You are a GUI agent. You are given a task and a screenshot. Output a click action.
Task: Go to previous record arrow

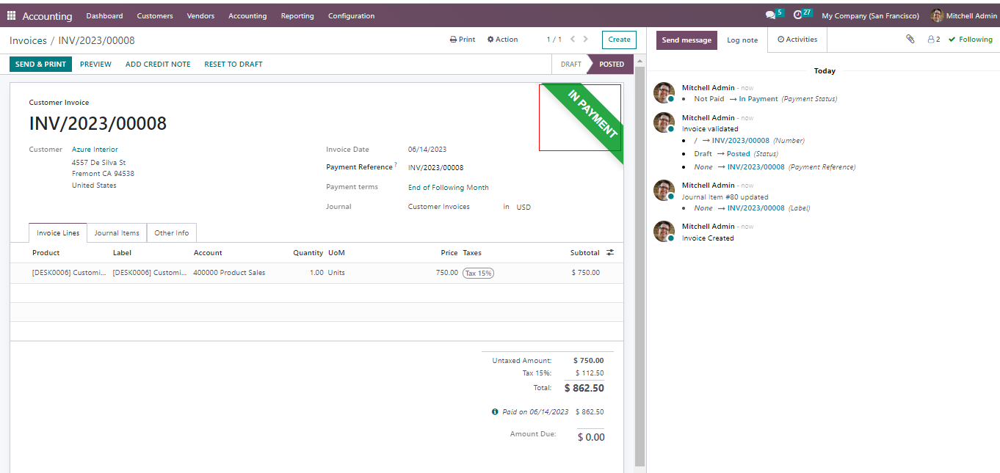pyautogui.click(x=573, y=40)
